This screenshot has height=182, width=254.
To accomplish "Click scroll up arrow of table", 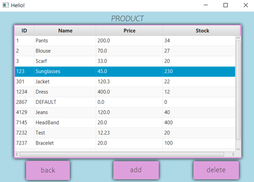I will coord(238,38).
